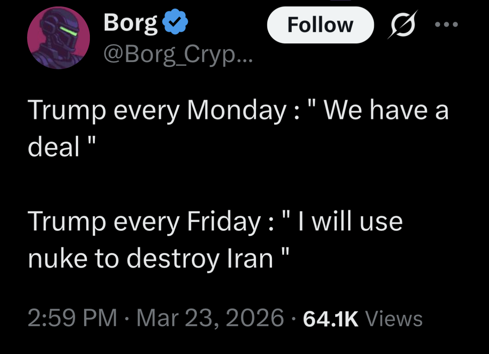
Task: Click the blue verified checkmark badge
Action: coord(176,23)
